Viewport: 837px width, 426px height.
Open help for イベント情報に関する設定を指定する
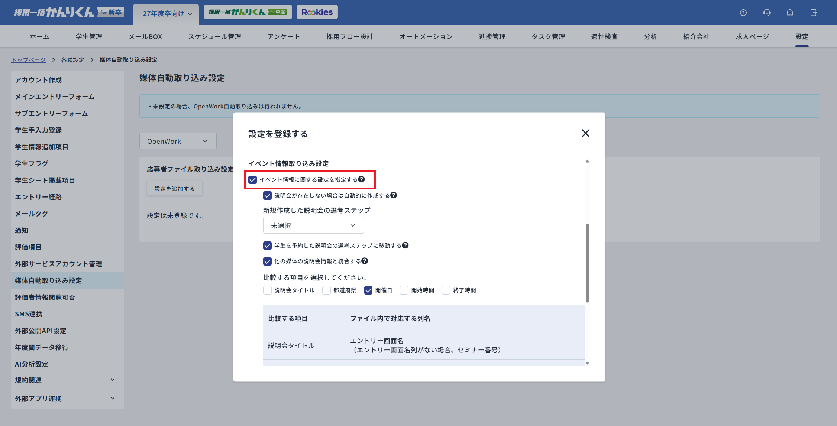point(362,179)
